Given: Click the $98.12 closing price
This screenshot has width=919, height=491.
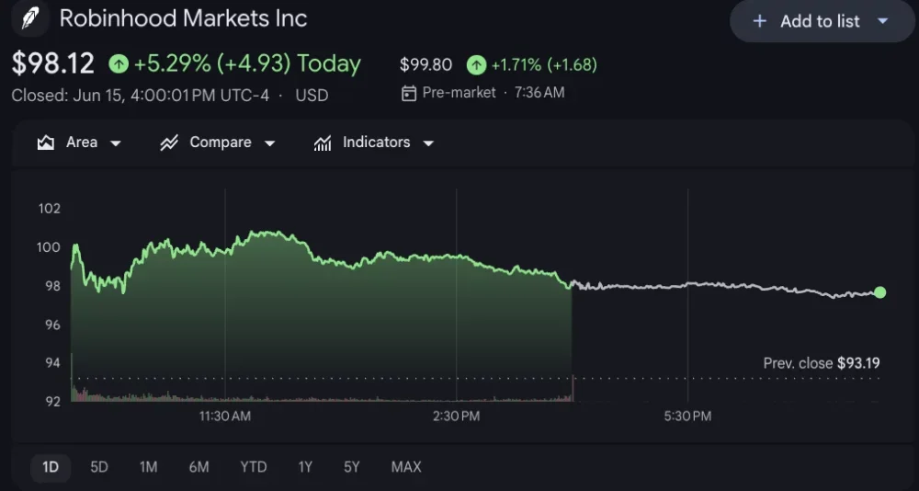Looking at the screenshot, I should (x=52, y=63).
